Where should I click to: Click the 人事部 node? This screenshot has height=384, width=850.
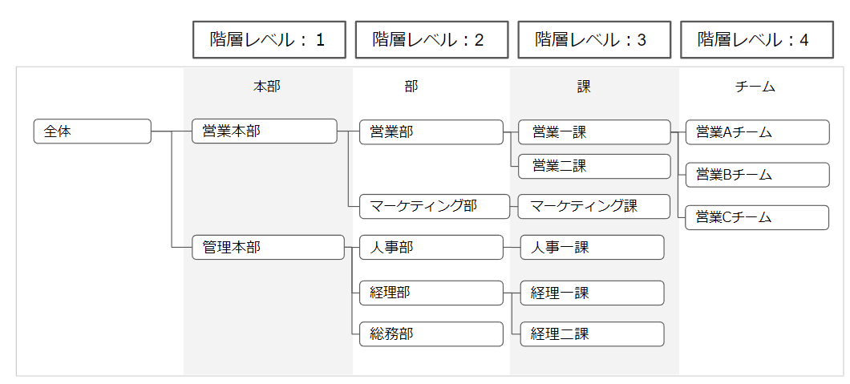click(431, 248)
